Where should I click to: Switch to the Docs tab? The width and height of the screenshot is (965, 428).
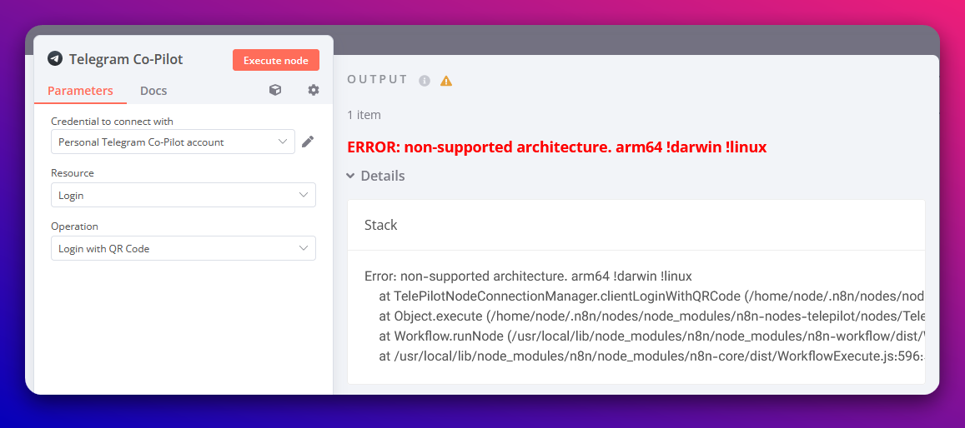coord(153,91)
